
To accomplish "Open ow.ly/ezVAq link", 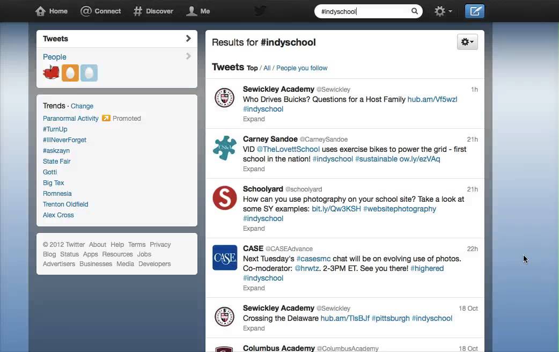I will pos(420,159).
